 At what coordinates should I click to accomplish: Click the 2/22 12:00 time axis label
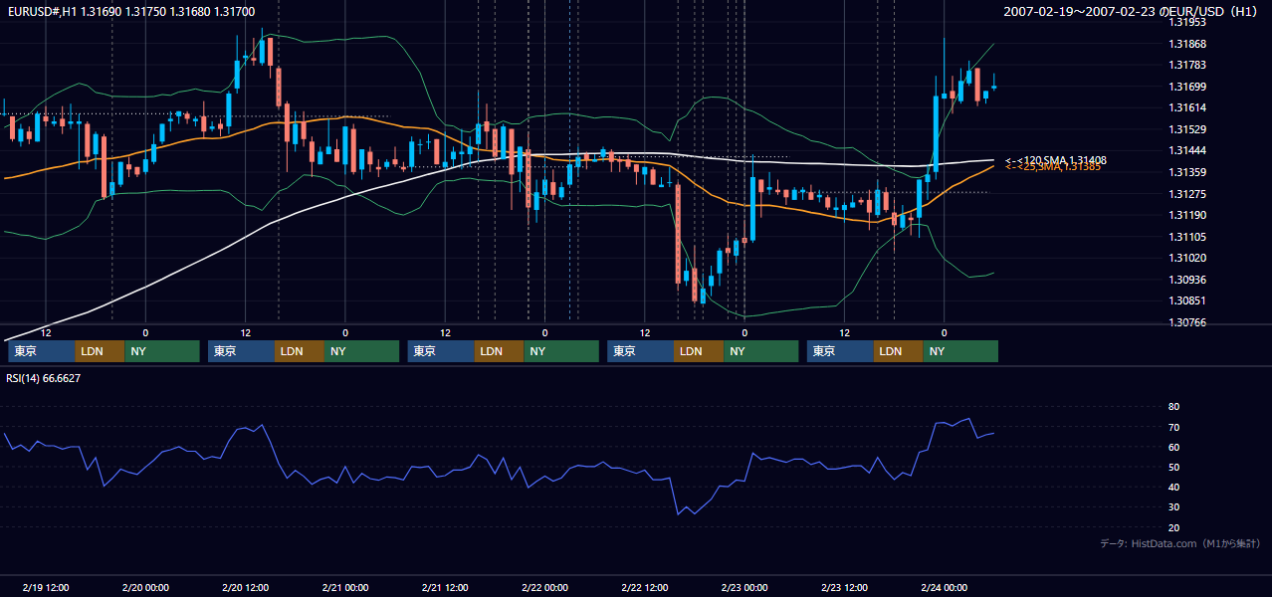(x=644, y=587)
